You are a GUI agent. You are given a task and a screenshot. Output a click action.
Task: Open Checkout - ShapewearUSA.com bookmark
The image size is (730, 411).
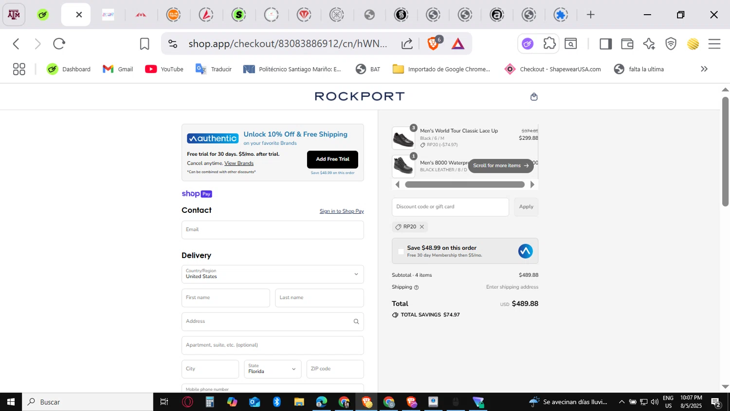[552, 69]
